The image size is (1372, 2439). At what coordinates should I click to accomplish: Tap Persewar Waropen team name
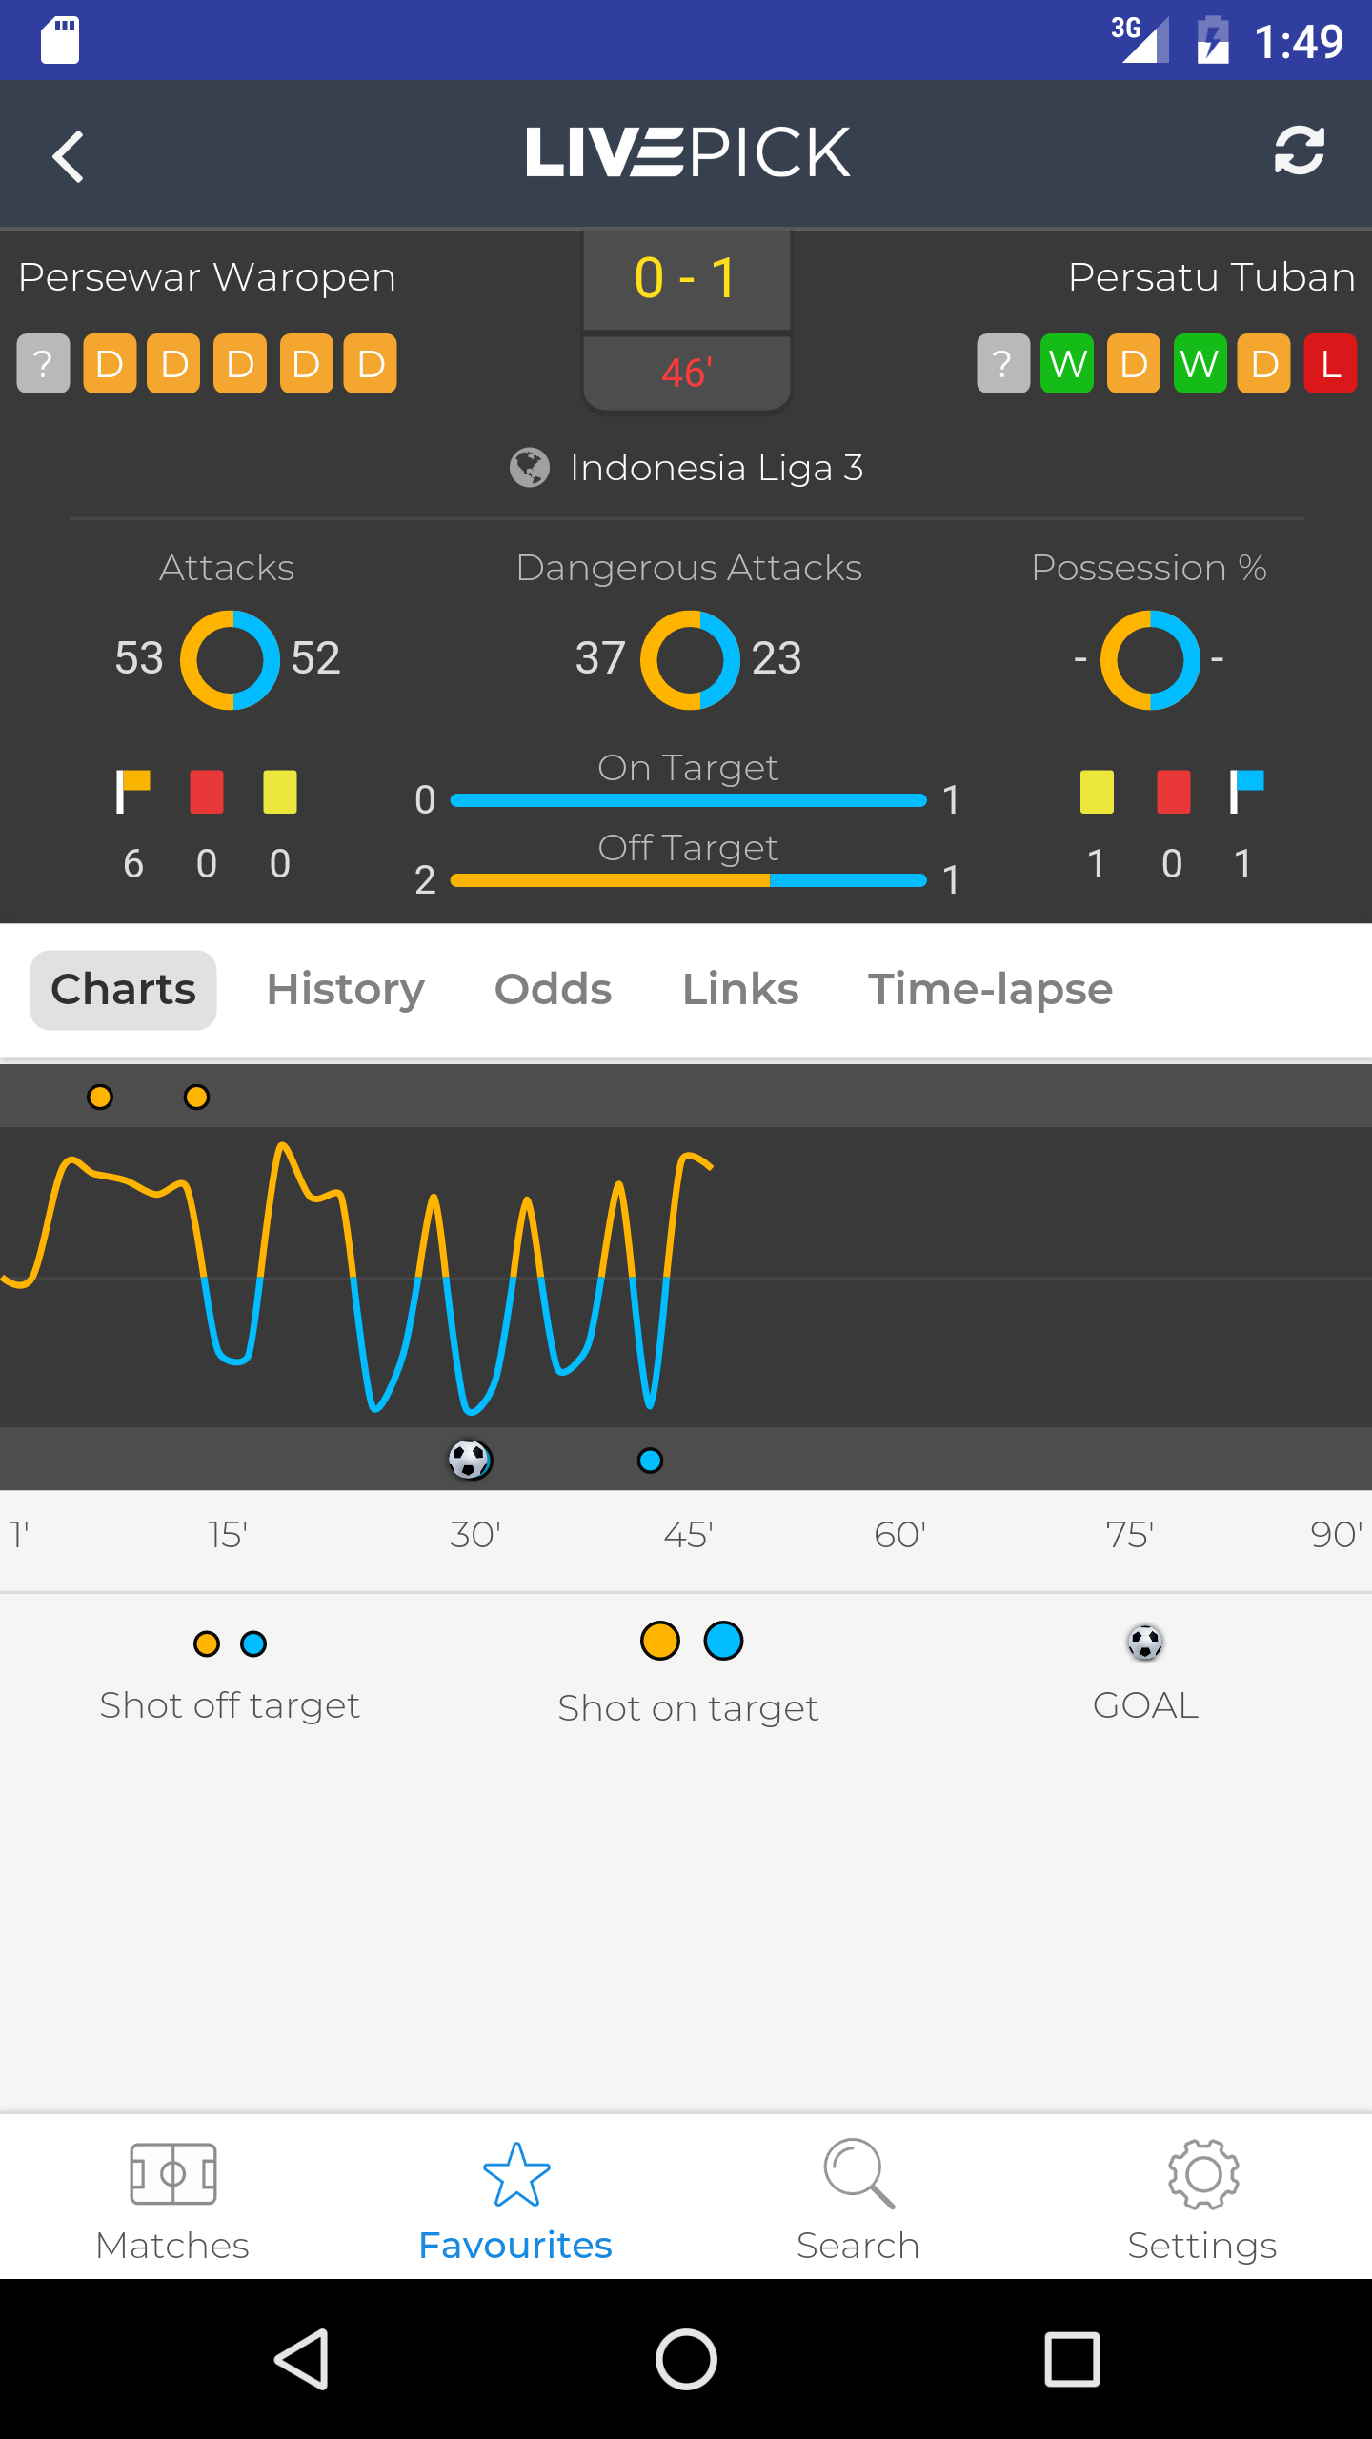[207, 277]
